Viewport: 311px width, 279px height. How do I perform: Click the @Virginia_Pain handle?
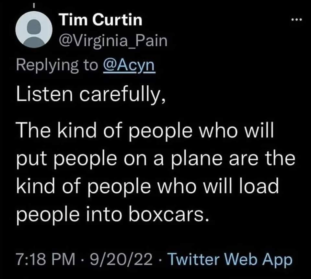pyautogui.click(x=113, y=41)
